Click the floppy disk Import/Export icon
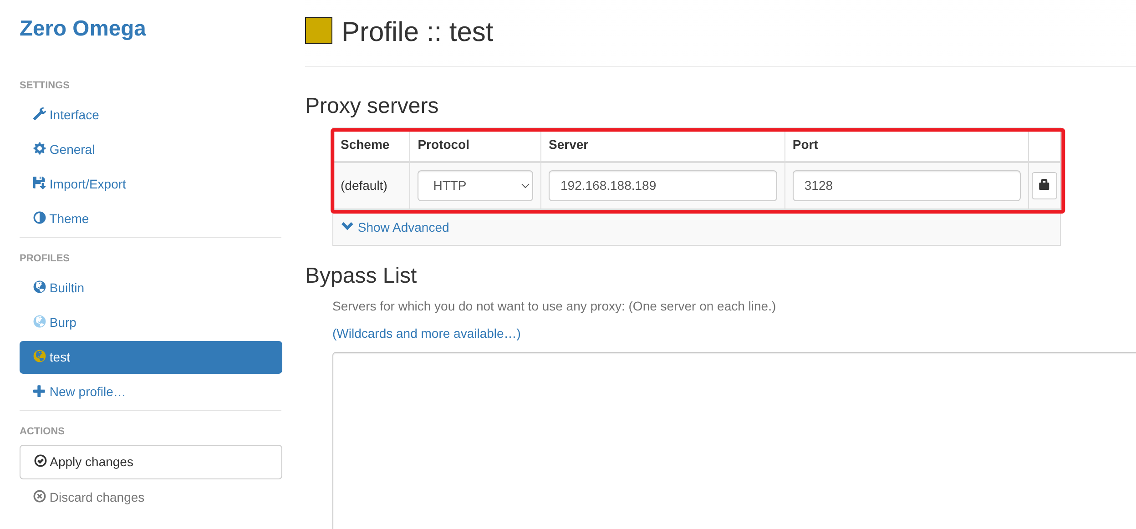This screenshot has width=1136, height=529. tap(39, 183)
